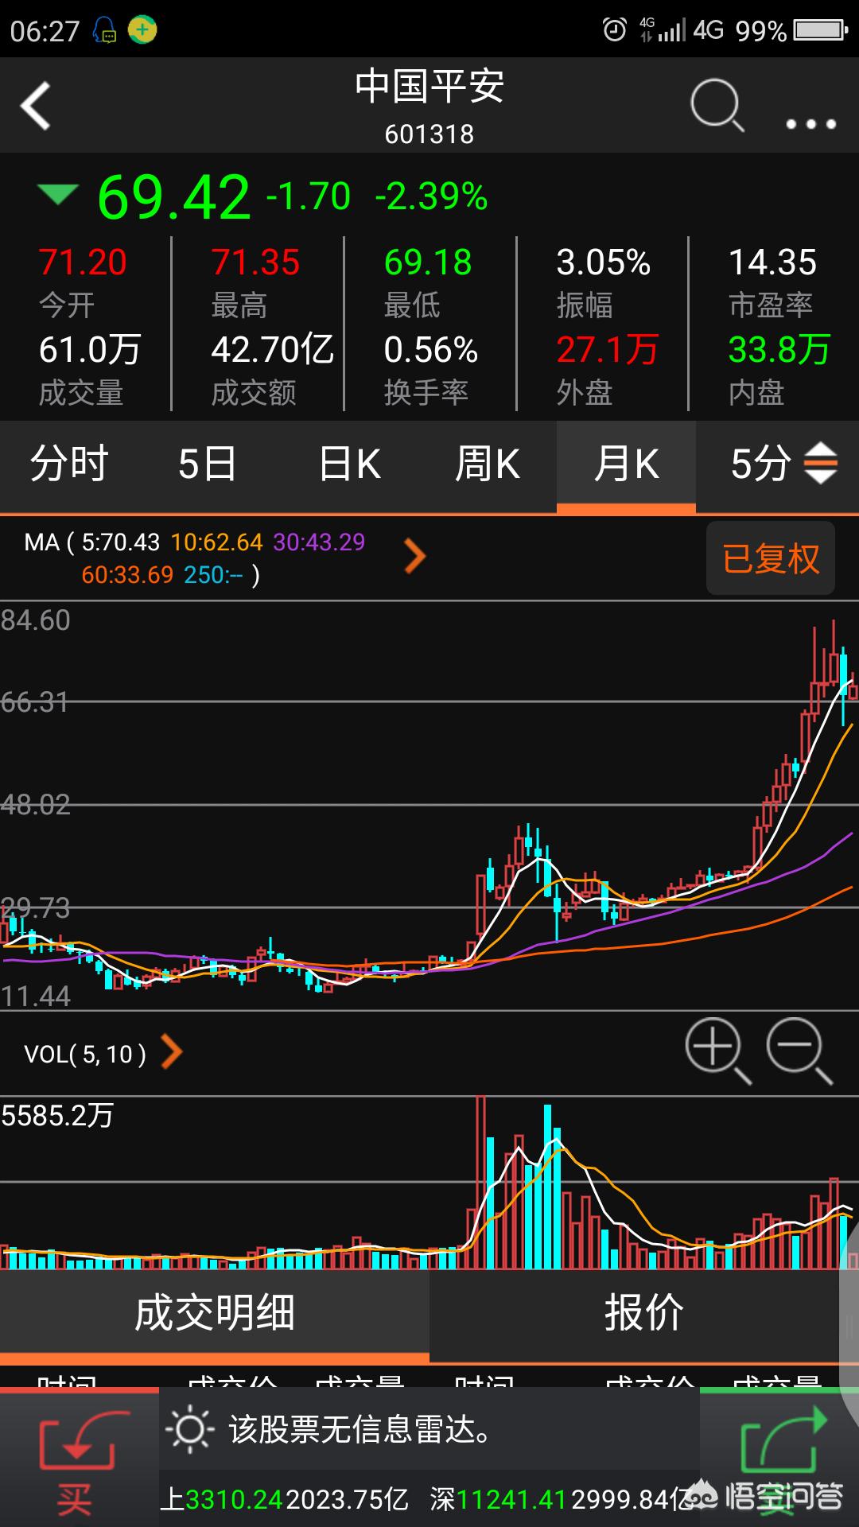Tap the info radar sun icon

189,1429
